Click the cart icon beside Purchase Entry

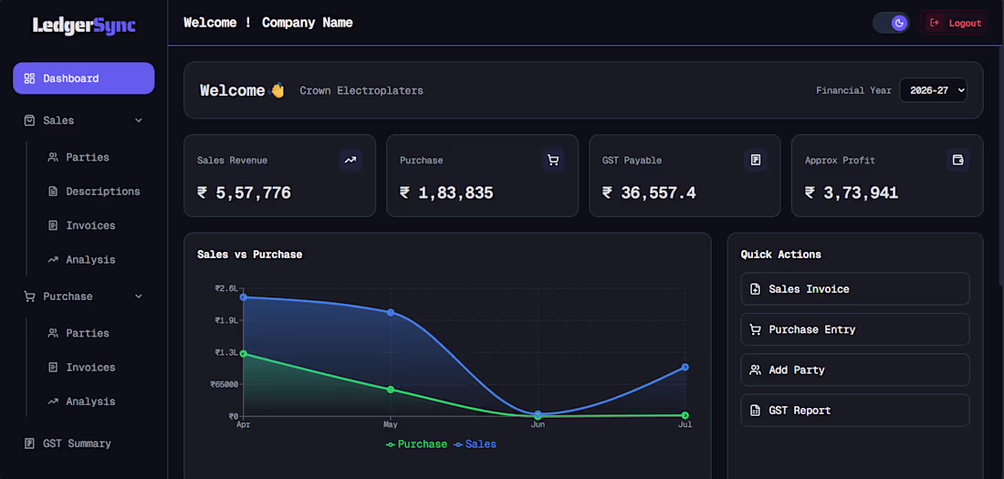click(x=755, y=329)
